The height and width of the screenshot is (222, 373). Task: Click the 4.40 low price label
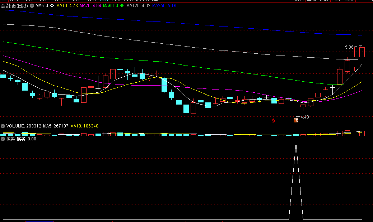click(305, 117)
